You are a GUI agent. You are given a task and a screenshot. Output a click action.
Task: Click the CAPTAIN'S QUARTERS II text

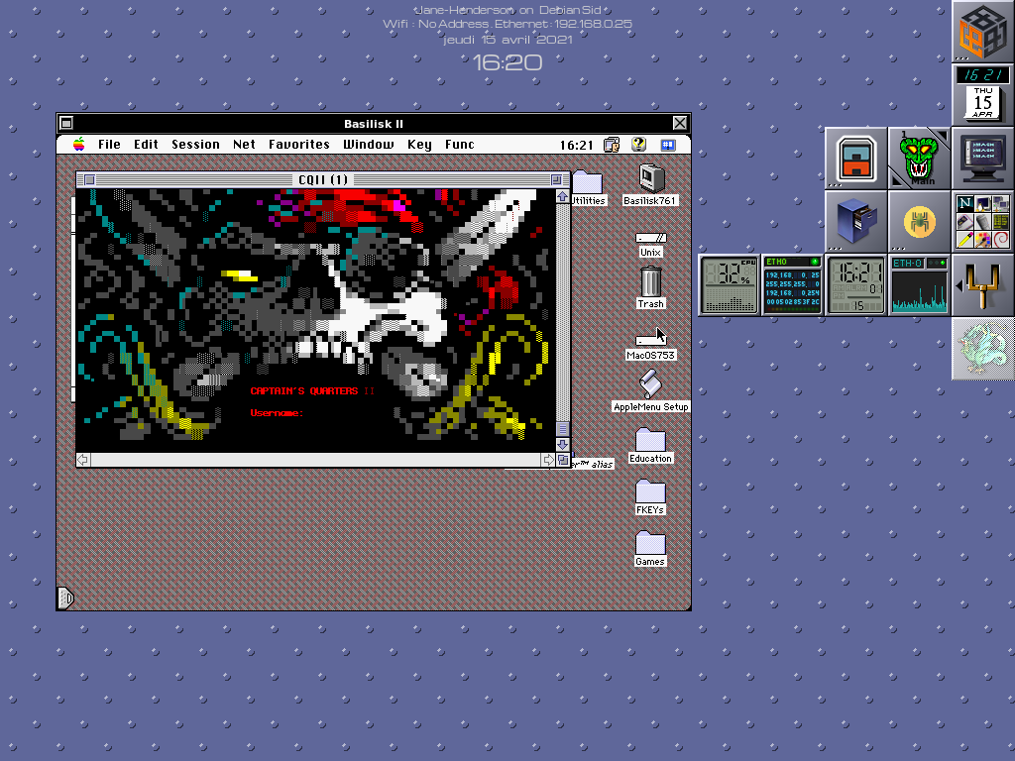[x=312, y=390]
